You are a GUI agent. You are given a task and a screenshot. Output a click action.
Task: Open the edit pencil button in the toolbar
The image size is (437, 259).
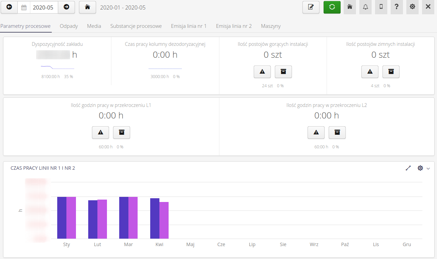(311, 7)
